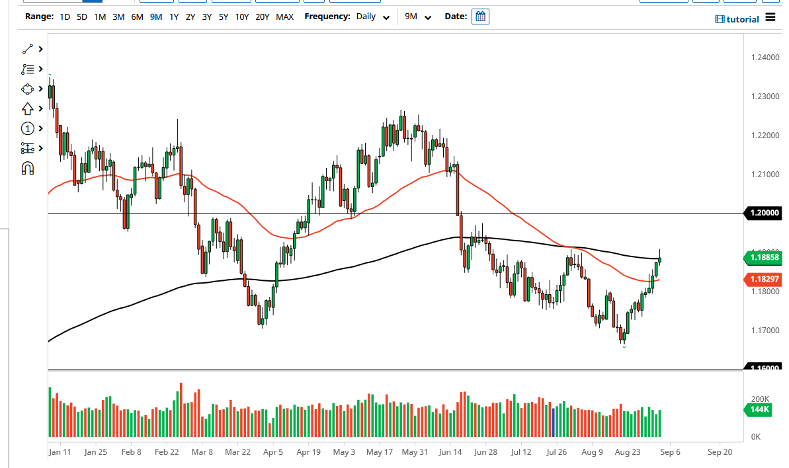Open the Date calendar picker
This screenshot has height=468, width=789.
click(480, 17)
